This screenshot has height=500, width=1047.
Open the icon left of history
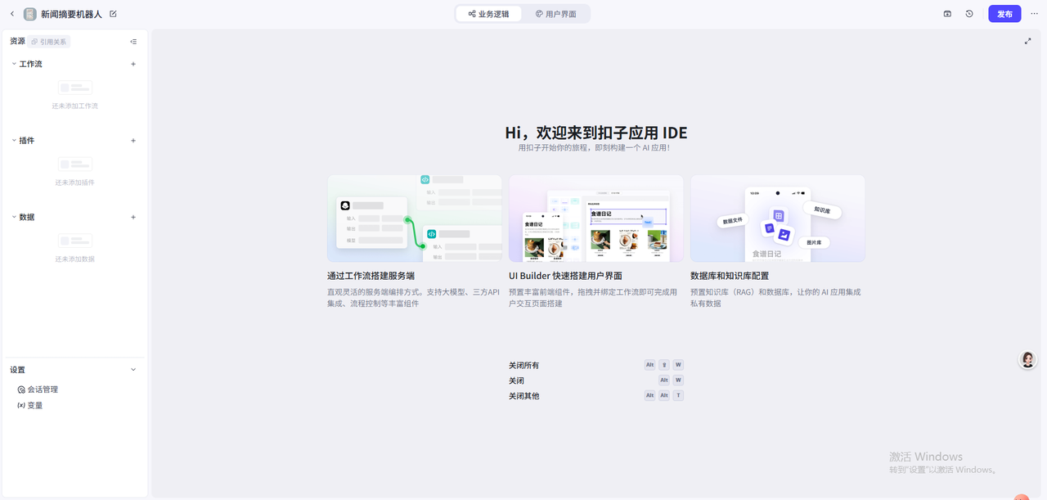pos(947,14)
